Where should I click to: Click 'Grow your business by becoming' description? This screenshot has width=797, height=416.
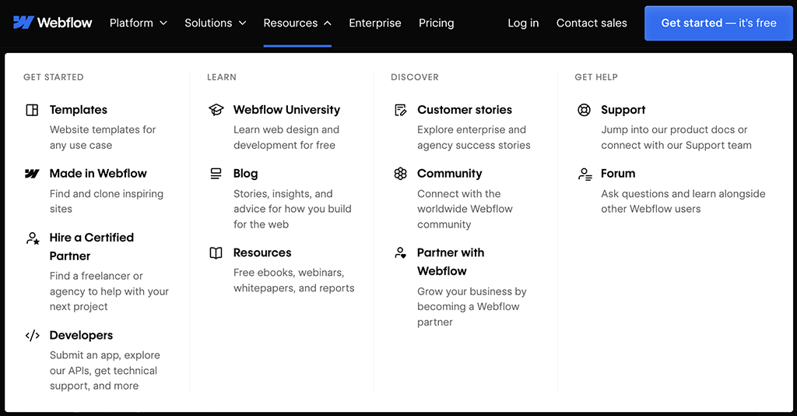[472, 307]
